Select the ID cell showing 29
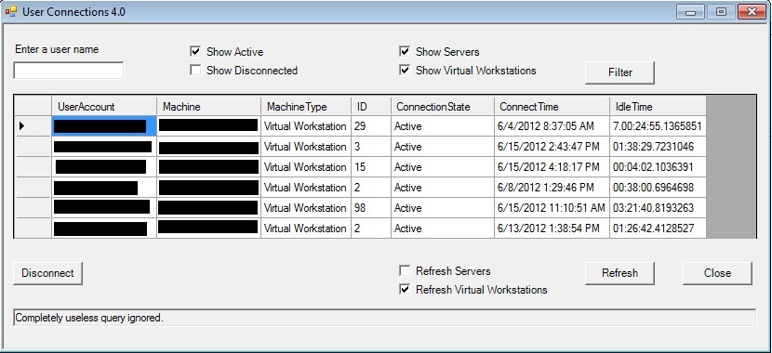772x353 pixels. (371, 126)
